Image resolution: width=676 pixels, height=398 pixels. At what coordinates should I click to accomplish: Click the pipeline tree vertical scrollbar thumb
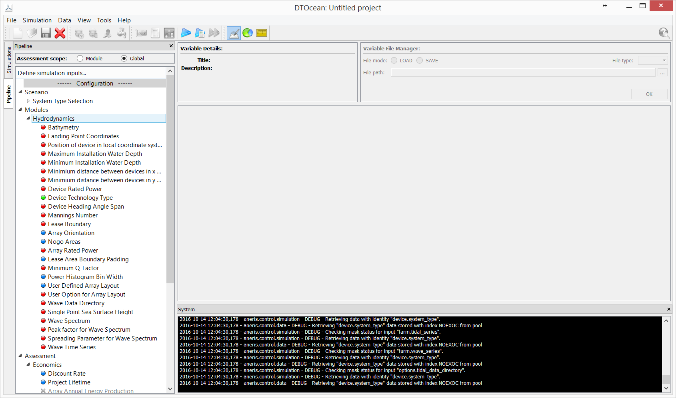pyautogui.click(x=170, y=180)
